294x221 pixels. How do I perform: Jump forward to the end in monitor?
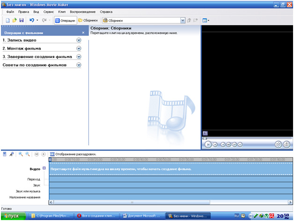[240, 145]
